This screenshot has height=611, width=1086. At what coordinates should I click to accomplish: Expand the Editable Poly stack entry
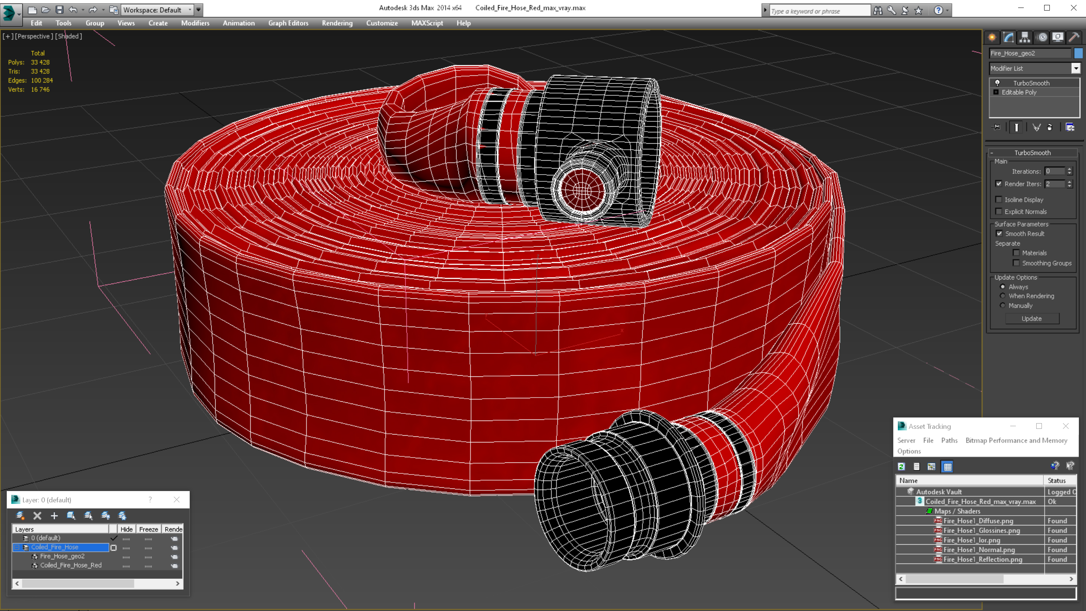(996, 92)
